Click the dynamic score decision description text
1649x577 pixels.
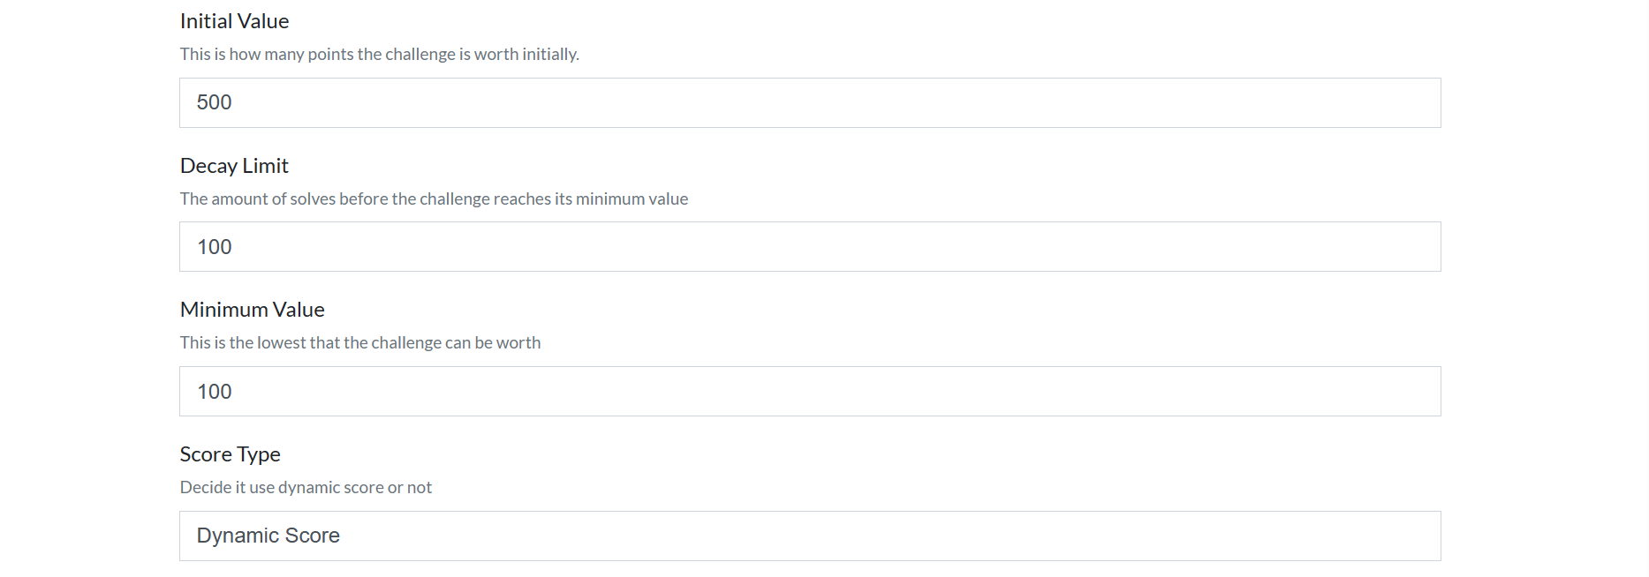pyautogui.click(x=306, y=487)
